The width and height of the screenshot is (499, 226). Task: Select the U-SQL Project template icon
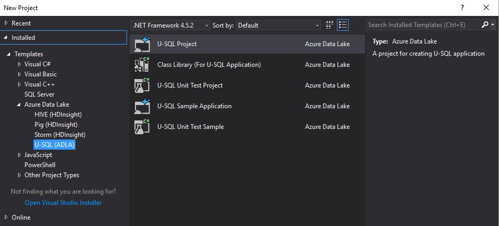coord(142,44)
